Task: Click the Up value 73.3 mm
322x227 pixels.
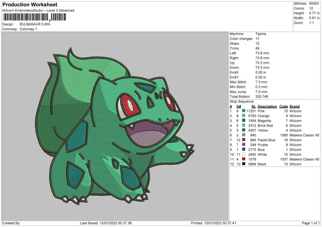Action: (262, 63)
